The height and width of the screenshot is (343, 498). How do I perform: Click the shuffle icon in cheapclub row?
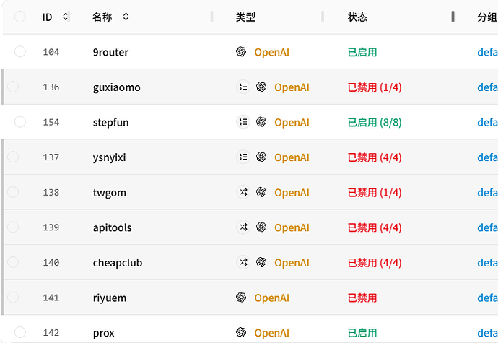click(243, 262)
